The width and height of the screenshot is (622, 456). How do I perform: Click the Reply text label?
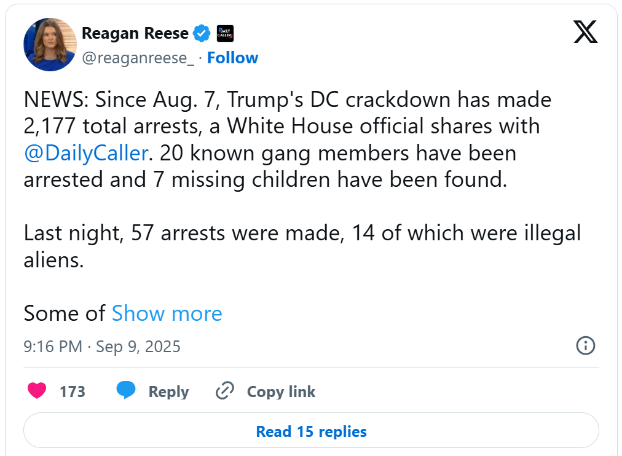pyautogui.click(x=168, y=391)
